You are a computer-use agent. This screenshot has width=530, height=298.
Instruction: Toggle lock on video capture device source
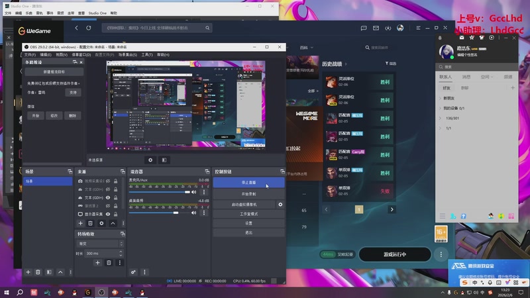click(x=115, y=181)
